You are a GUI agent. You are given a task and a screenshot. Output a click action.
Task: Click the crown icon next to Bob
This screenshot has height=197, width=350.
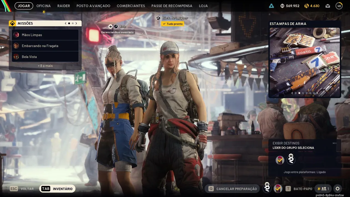tap(111, 26)
